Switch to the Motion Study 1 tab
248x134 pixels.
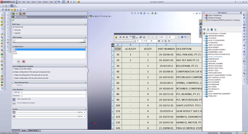point(34,131)
